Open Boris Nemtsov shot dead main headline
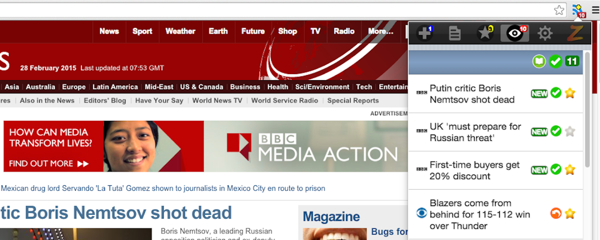Screen dimensions: 600x240 pos(116,213)
